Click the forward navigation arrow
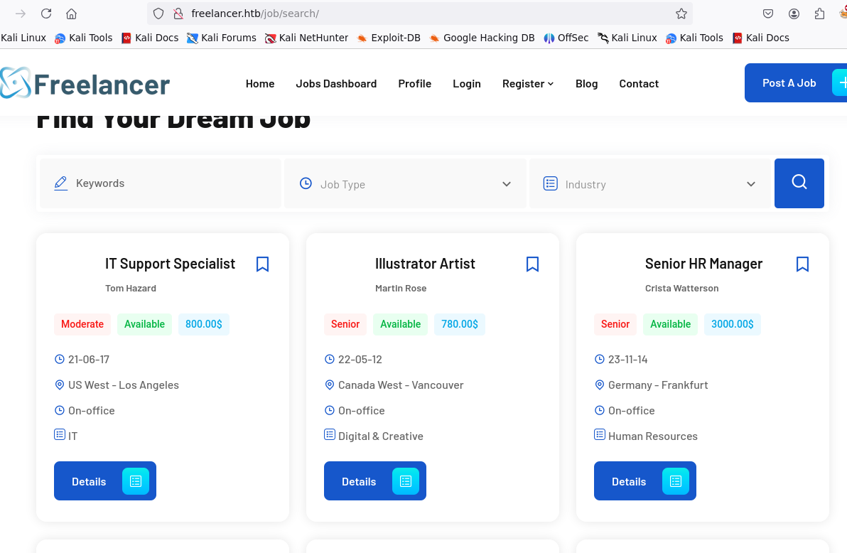The image size is (847, 553). (21, 14)
